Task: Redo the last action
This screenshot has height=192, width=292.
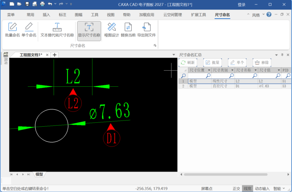Action: (61, 4)
